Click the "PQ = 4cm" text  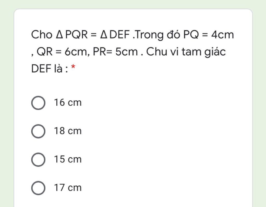click(x=209, y=35)
